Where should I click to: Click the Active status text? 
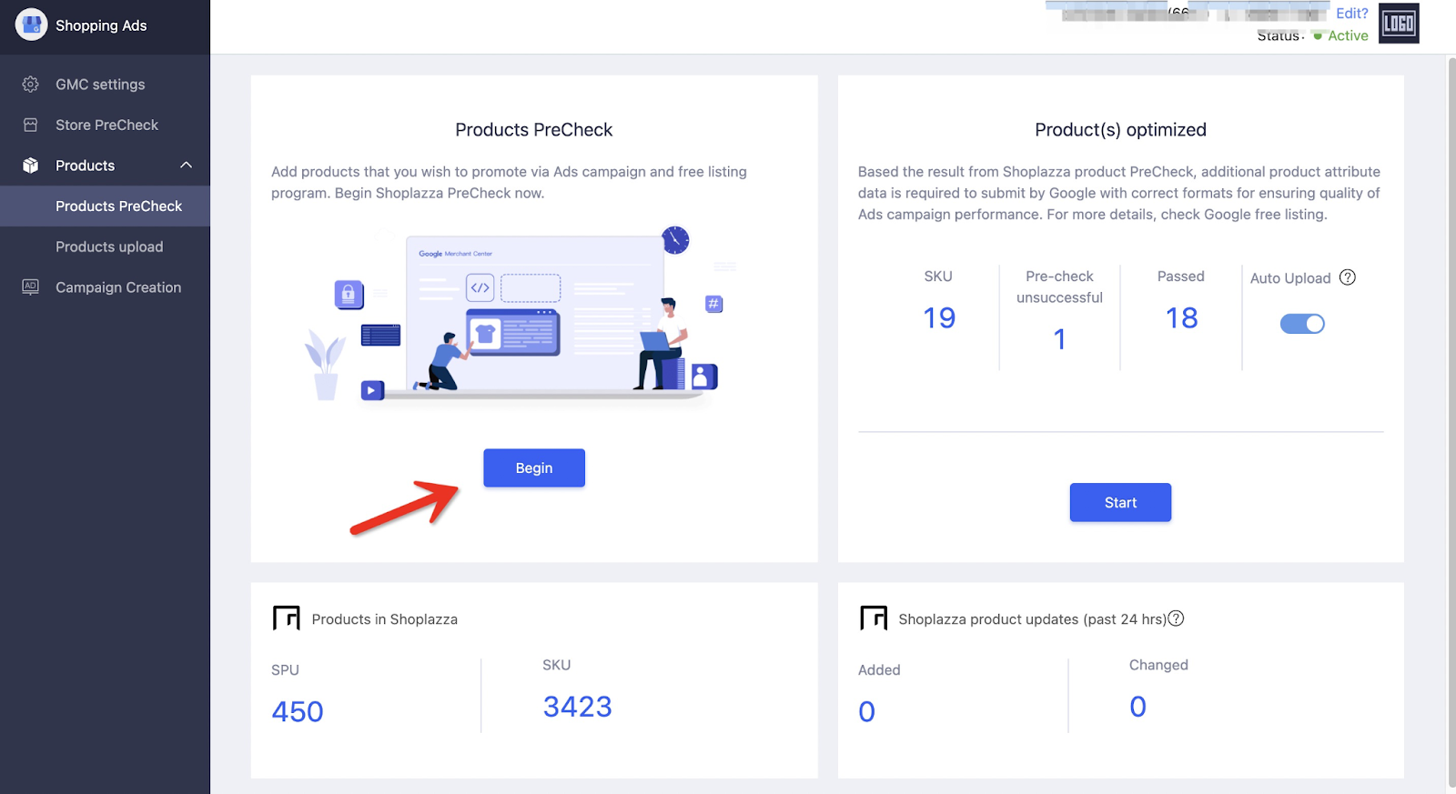(1348, 35)
